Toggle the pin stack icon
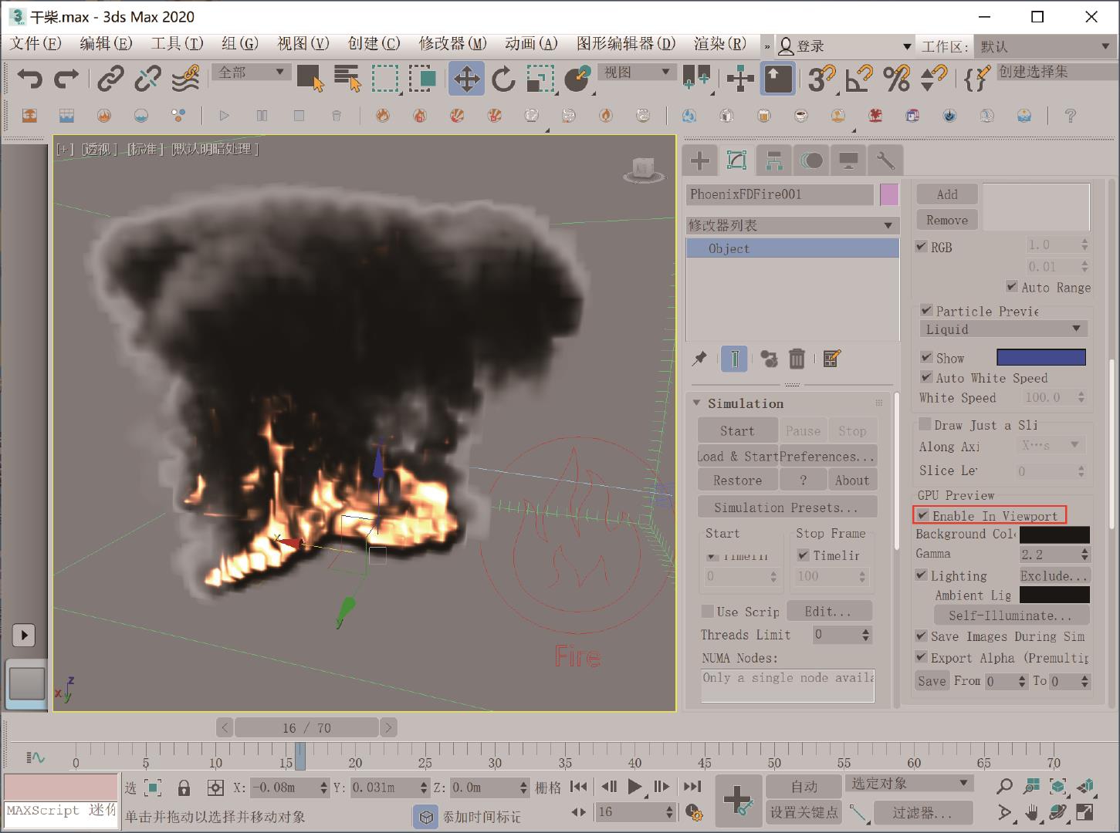This screenshot has width=1120, height=833. click(x=699, y=359)
